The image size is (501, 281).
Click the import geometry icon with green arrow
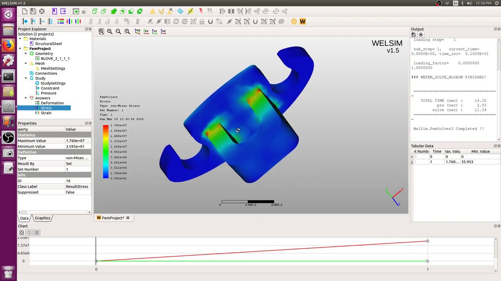(76, 11)
